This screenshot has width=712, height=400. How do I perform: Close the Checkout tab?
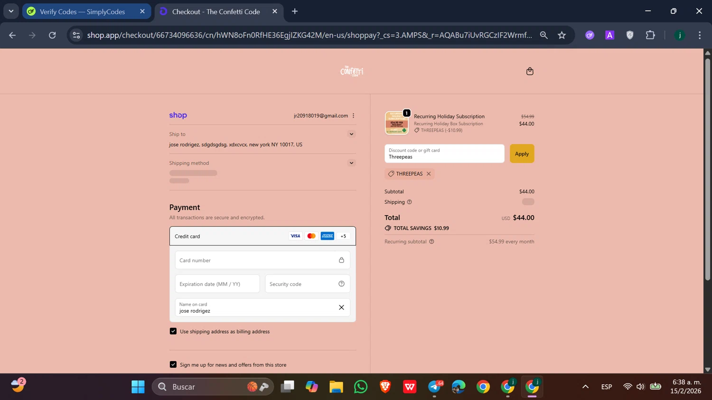[275, 11]
